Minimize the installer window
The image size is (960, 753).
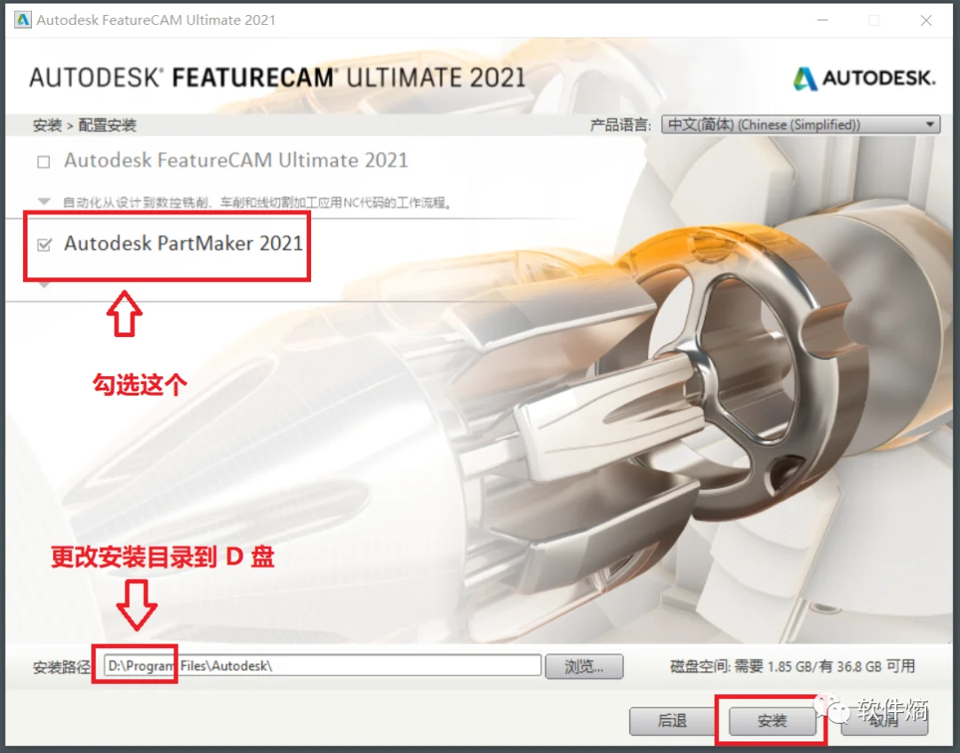point(822,20)
